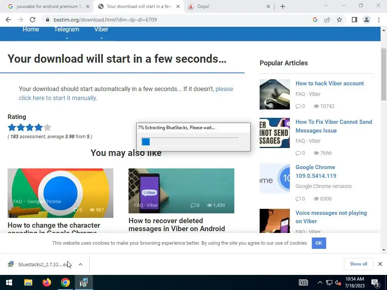Open a new tab with plus icon
The image size is (387, 290).
pos(283,6)
